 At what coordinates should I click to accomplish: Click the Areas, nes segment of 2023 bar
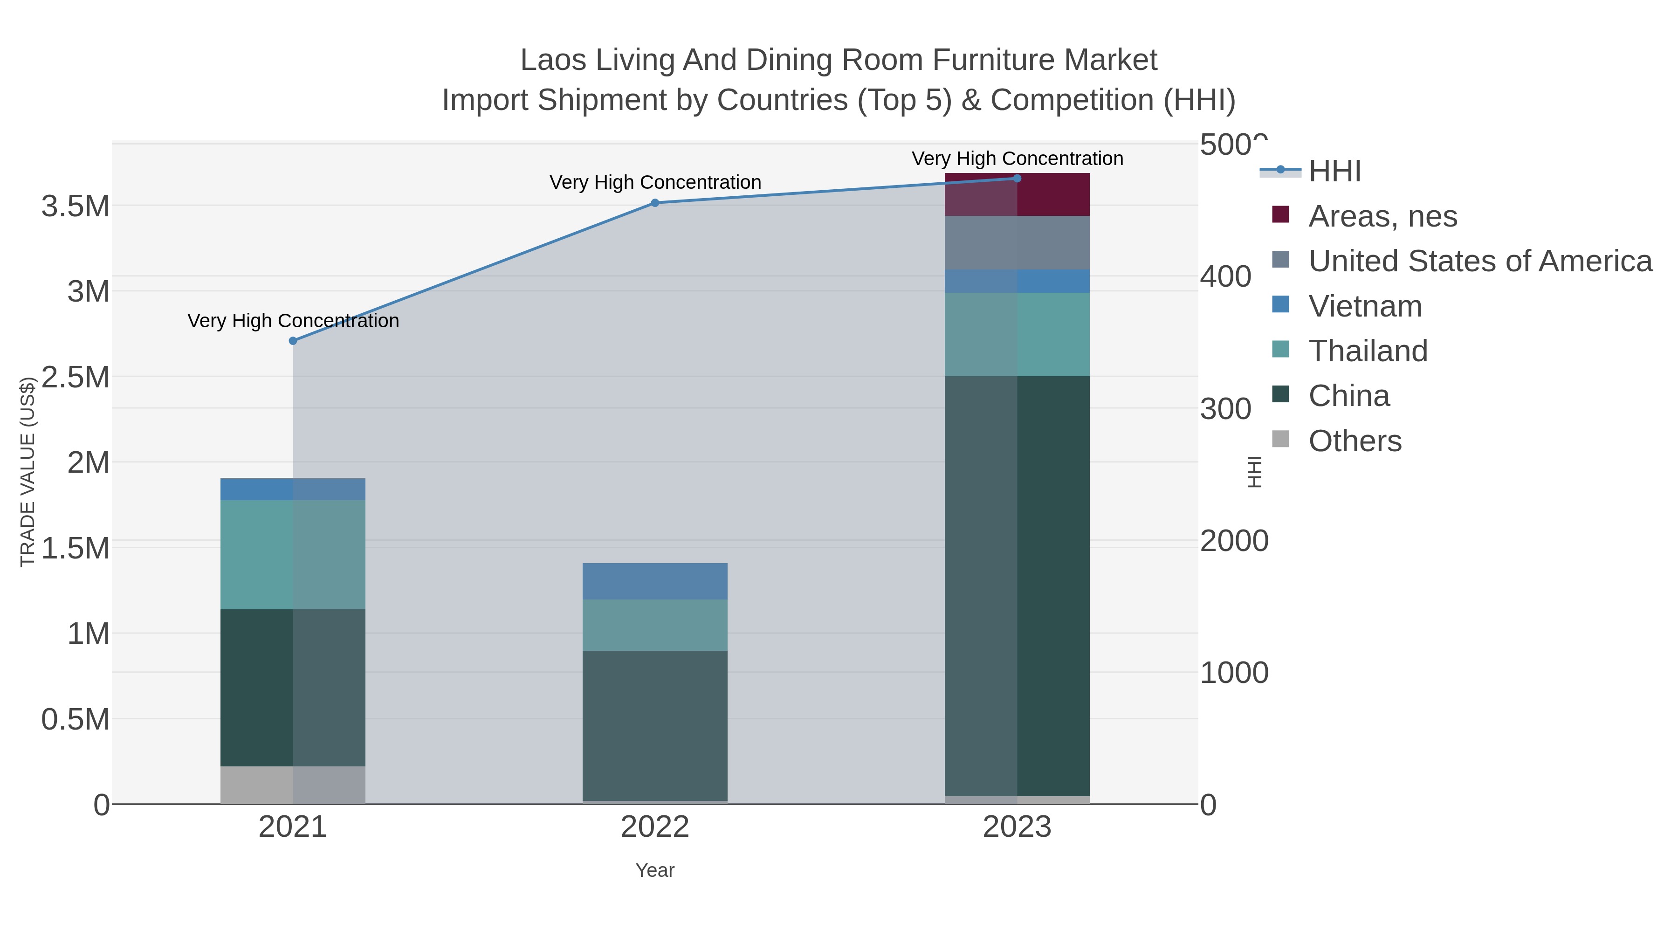1018,195
